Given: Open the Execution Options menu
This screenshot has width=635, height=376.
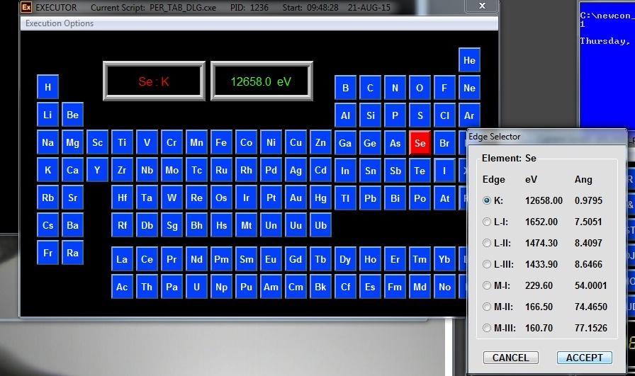Looking at the screenshot, I should tap(60, 23).
